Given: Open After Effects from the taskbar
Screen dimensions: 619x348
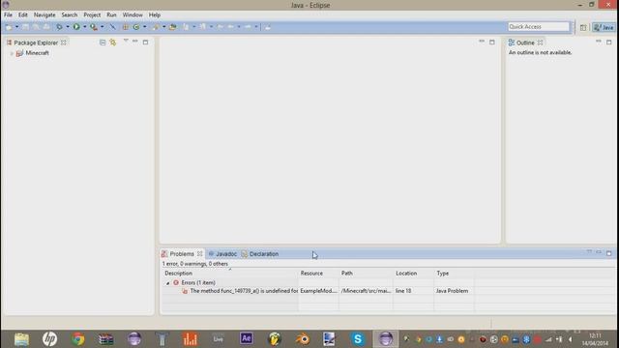Looking at the screenshot, I should [x=247, y=338].
